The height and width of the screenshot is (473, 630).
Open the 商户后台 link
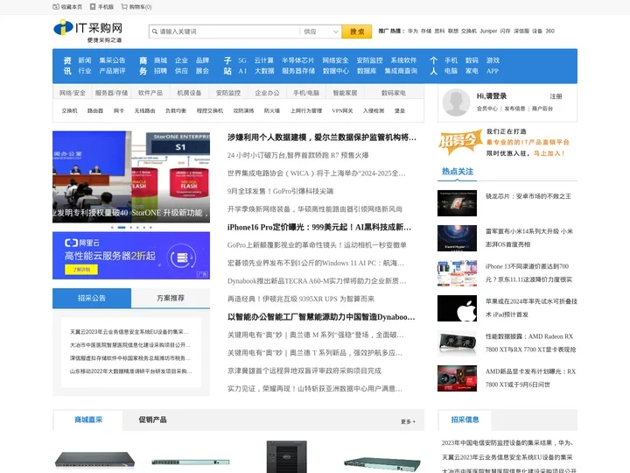click(542, 109)
